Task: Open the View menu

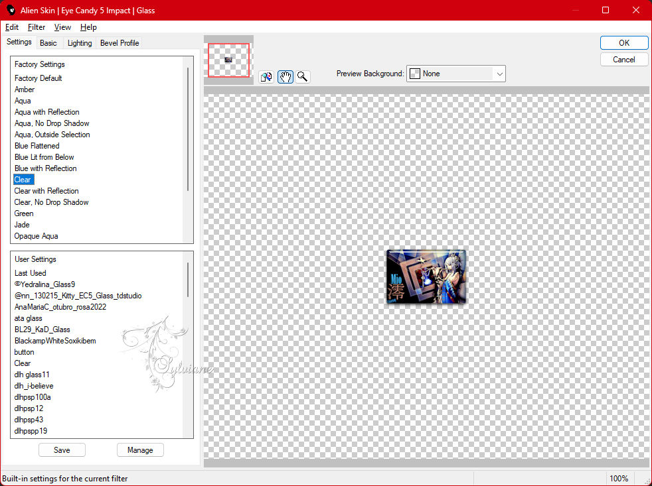Action: pos(62,27)
